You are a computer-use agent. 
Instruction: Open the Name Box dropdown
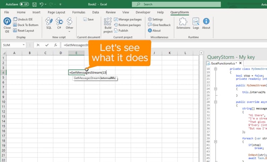click(23, 45)
